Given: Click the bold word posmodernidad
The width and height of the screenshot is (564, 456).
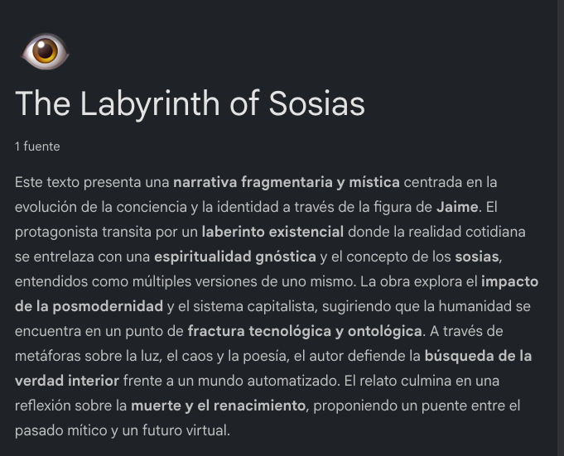Looking at the screenshot, I should (108, 306).
